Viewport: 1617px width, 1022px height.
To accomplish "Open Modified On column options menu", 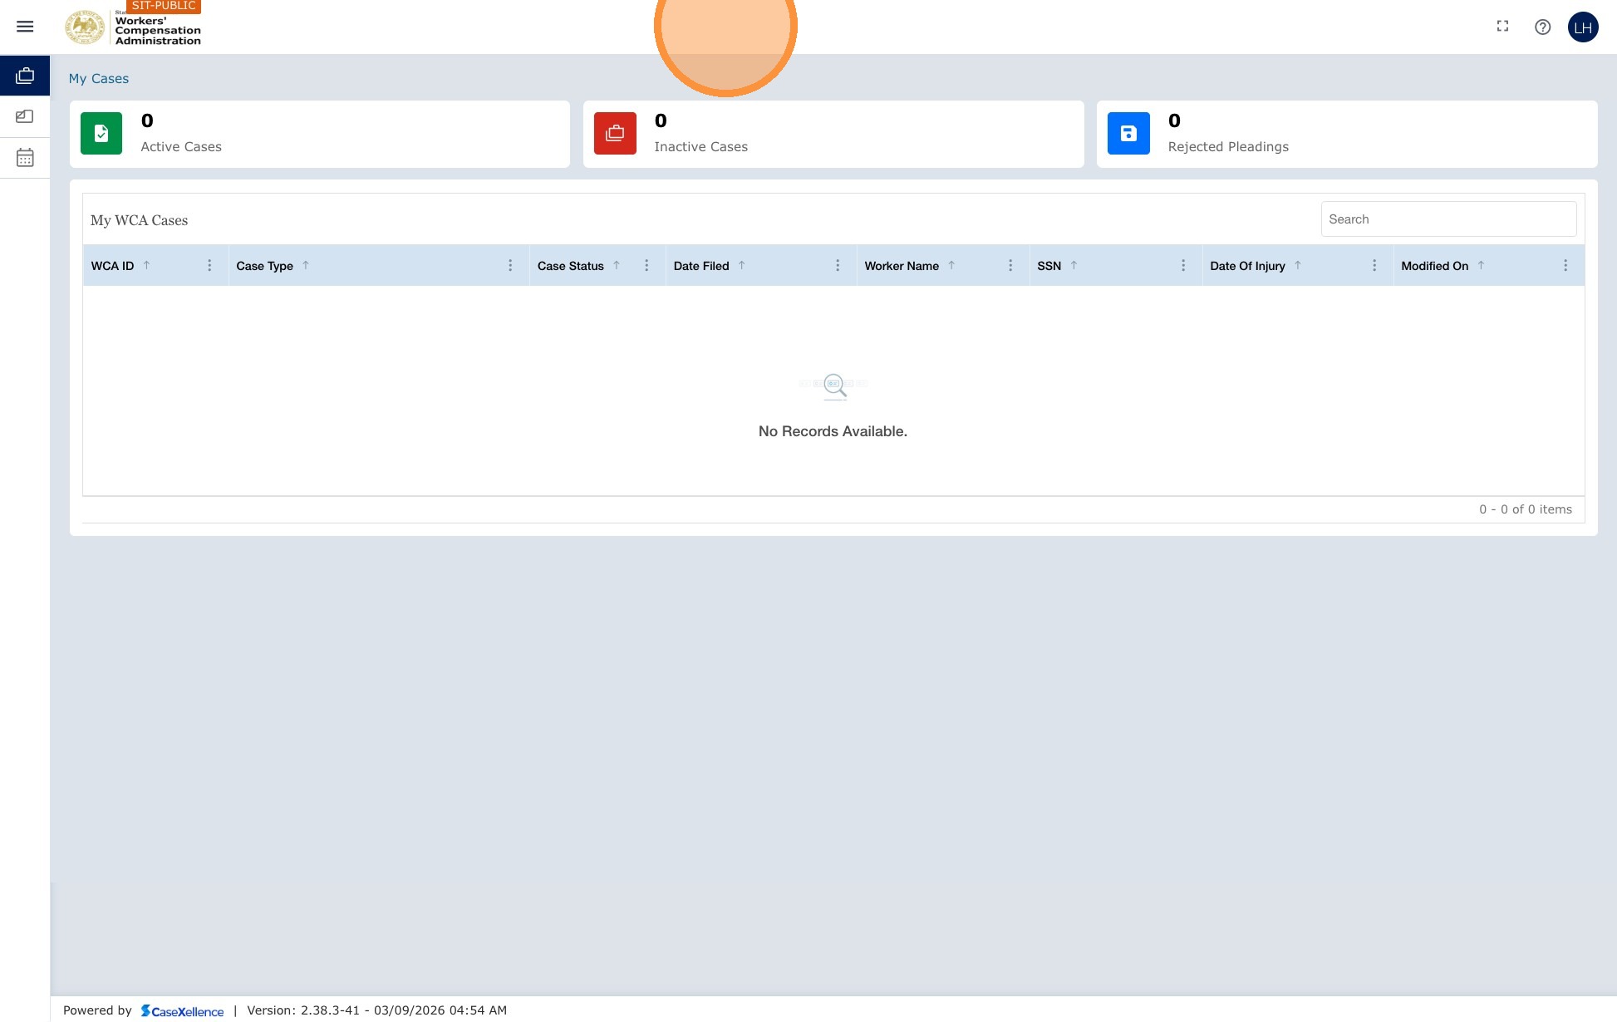I will tap(1565, 265).
